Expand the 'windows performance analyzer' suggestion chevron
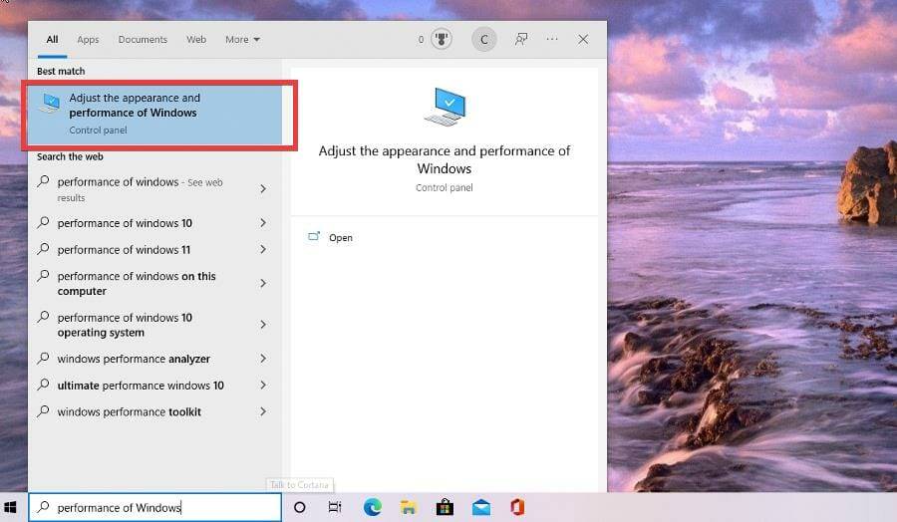Image resolution: width=897 pixels, height=522 pixels. pos(263,359)
